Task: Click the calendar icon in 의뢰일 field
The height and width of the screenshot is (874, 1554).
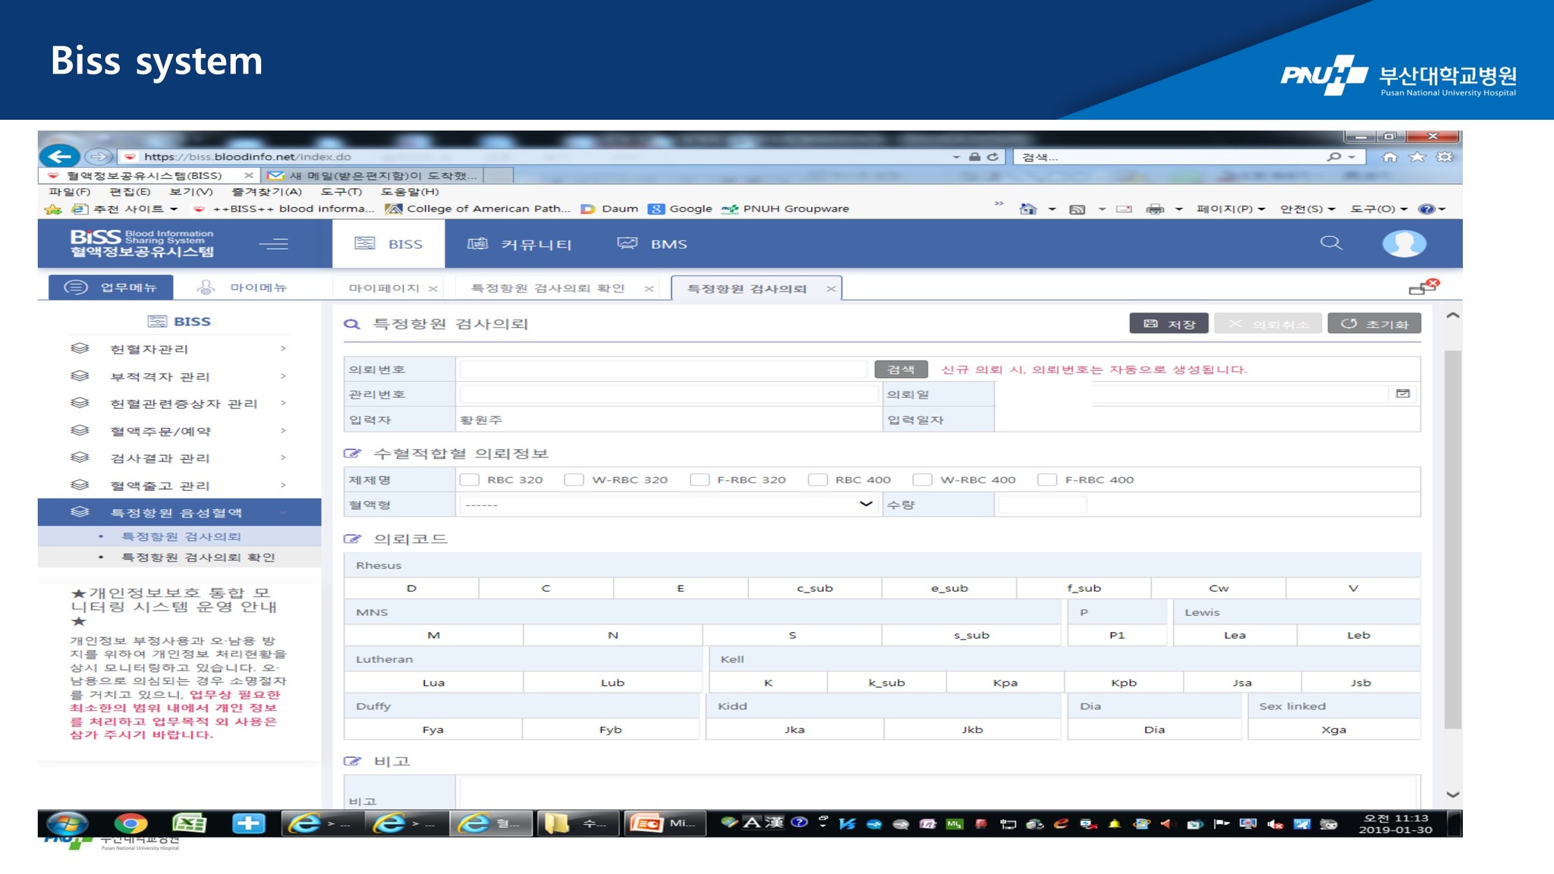Action: click(1402, 394)
